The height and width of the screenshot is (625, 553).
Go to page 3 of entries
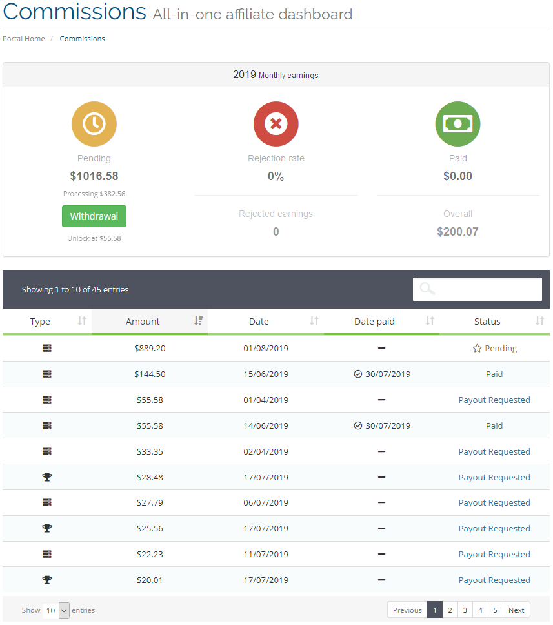coord(465,610)
